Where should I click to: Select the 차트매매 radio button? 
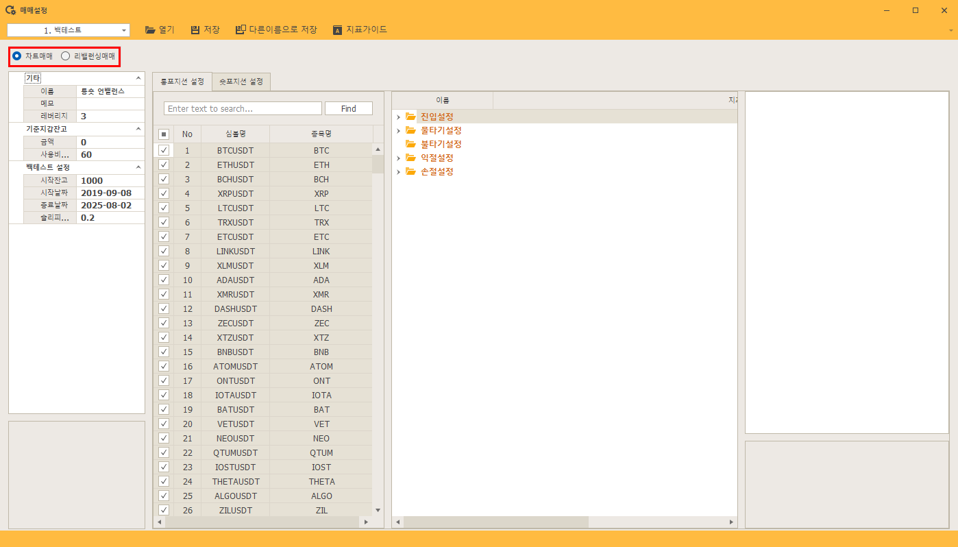(x=16, y=56)
